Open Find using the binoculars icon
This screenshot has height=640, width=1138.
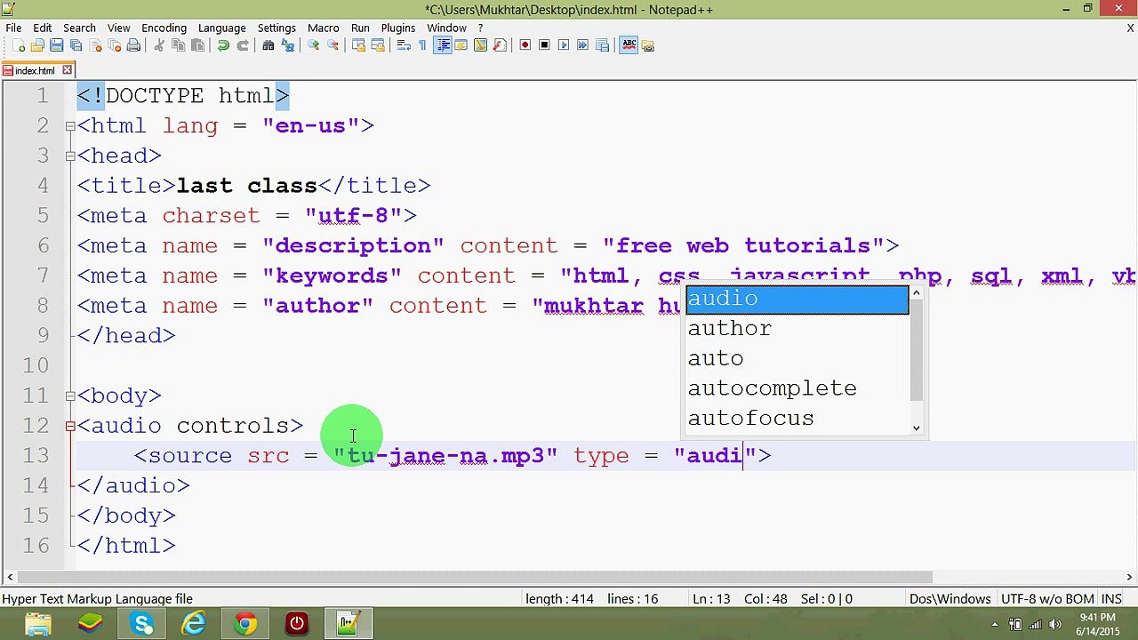click(x=268, y=45)
